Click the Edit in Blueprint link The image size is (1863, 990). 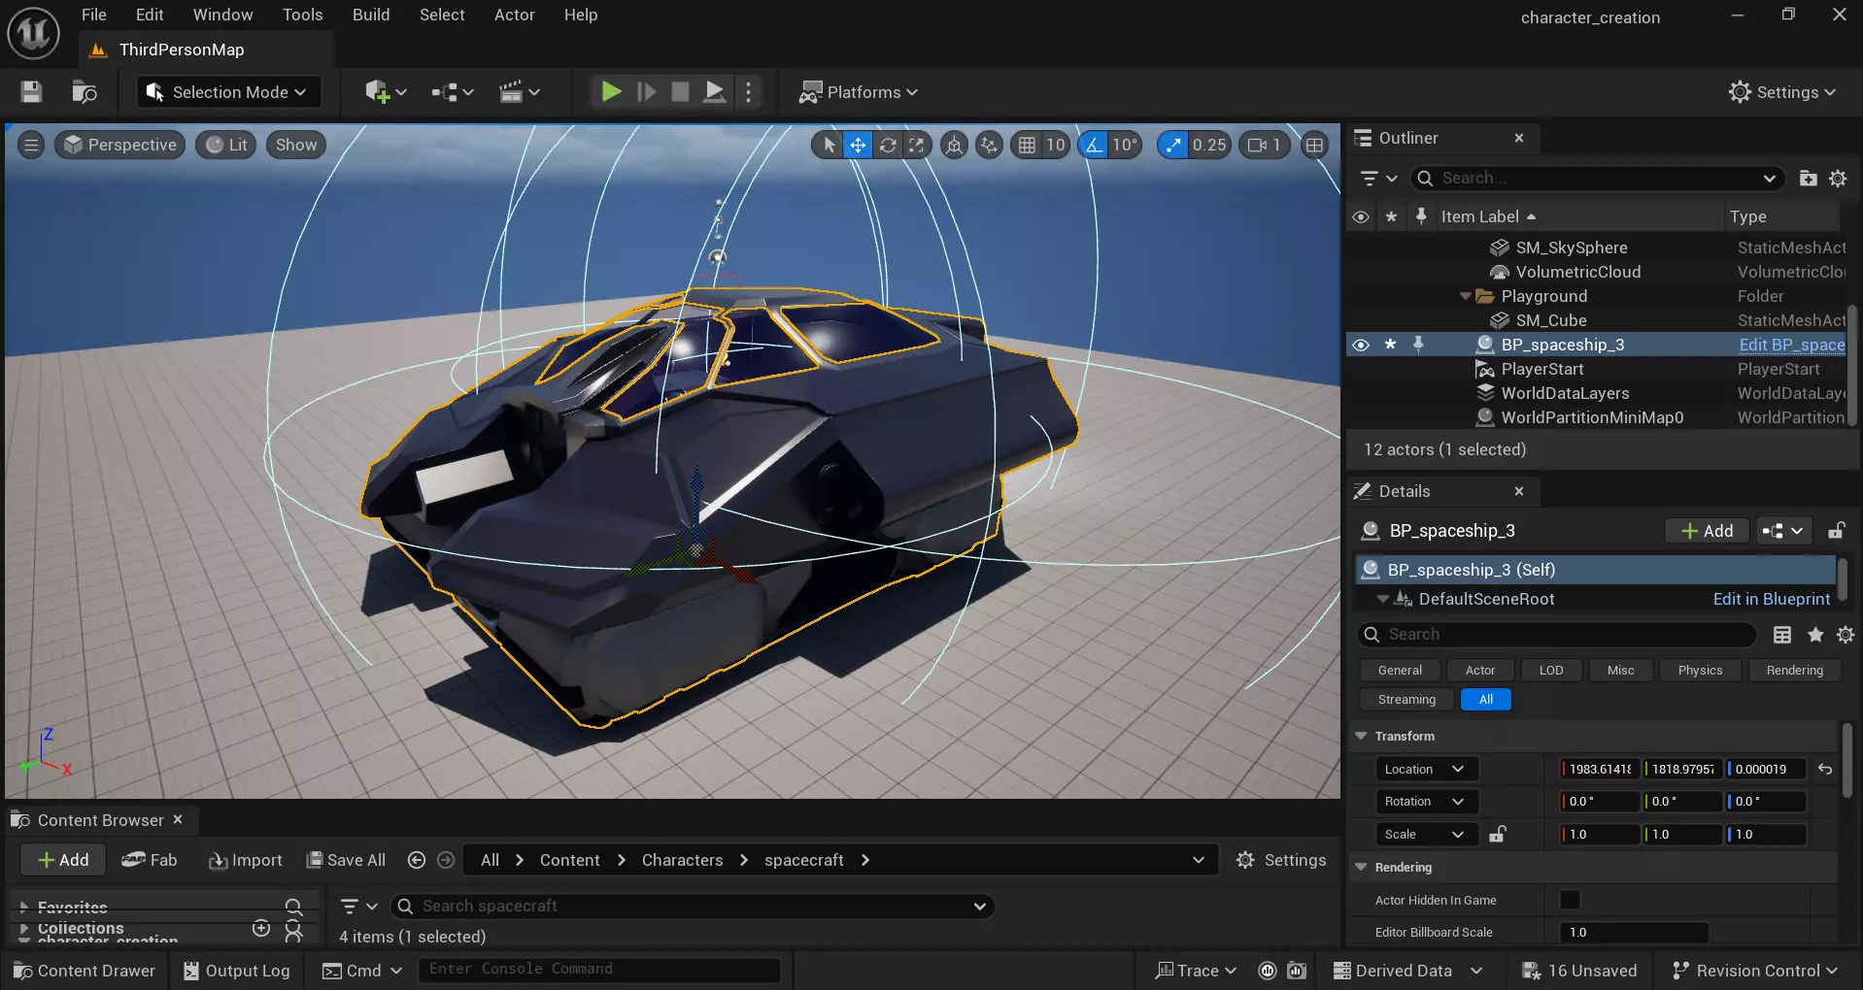point(1771,599)
